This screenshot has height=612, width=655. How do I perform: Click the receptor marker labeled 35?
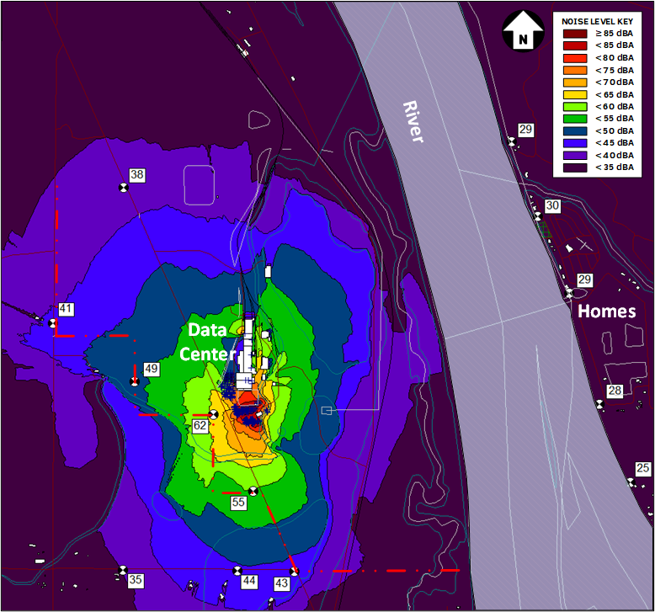coord(123,570)
